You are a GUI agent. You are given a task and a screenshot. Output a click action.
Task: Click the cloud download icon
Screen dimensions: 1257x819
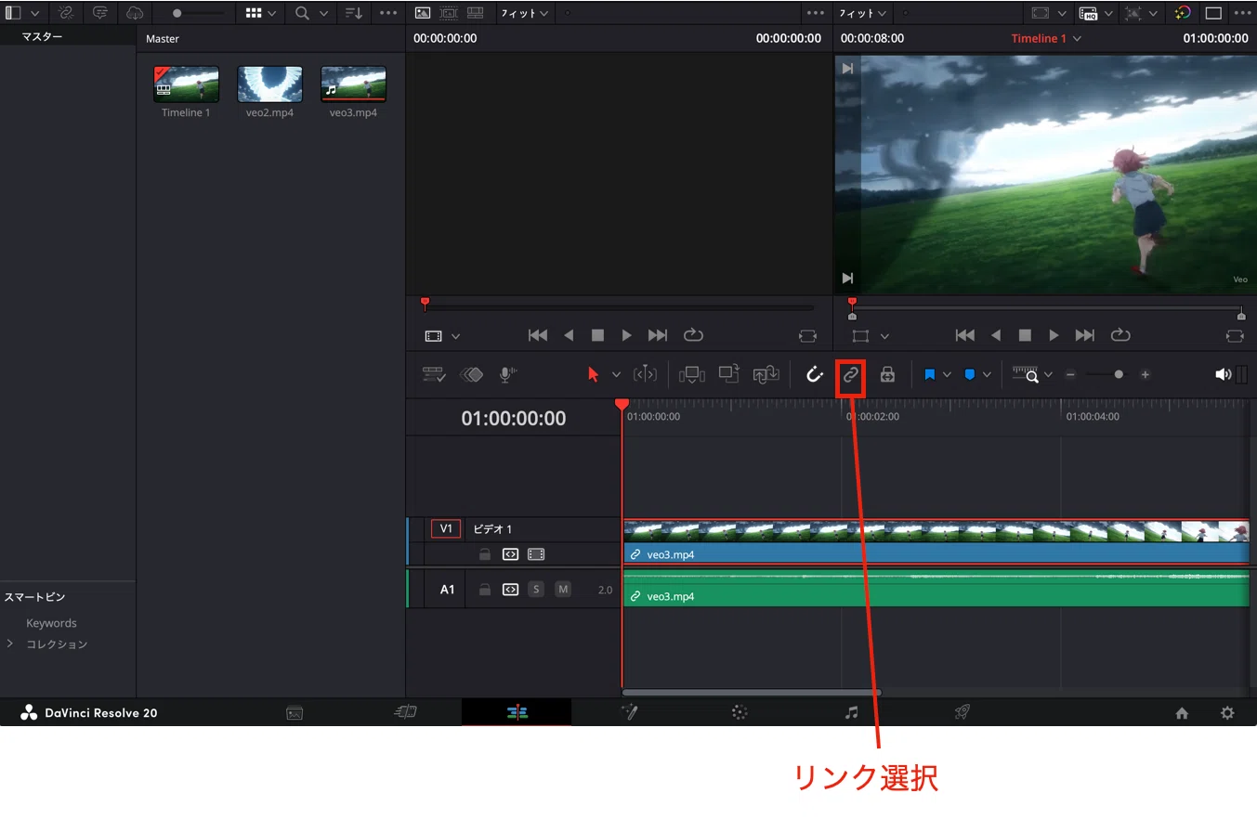(135, 13)
